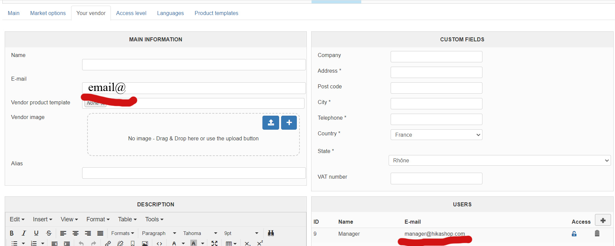Open the Tahoma font family dropdown
This screenshot has height=246, width=615.
pyautogui.click(x=200, y=233)
